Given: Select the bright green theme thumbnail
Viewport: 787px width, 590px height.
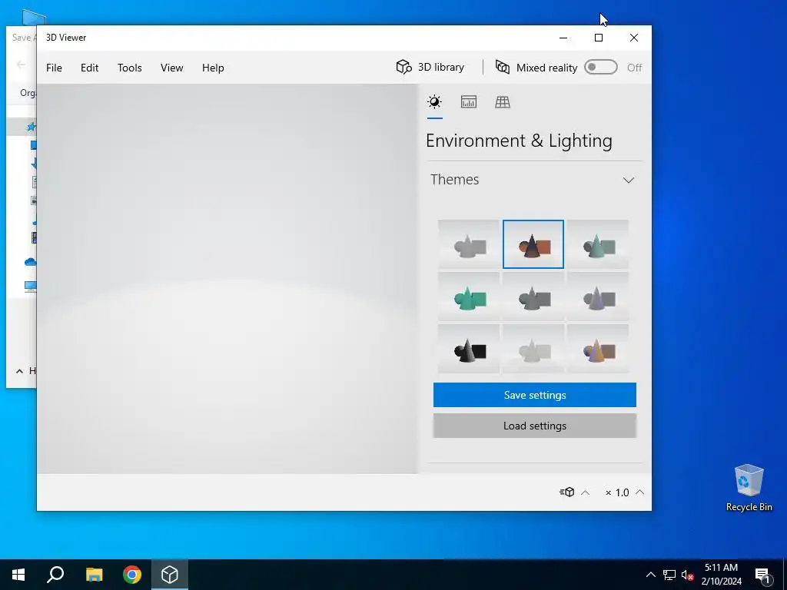Looking at the screenshot, I should pyautogui.click(x=469, y=297).
